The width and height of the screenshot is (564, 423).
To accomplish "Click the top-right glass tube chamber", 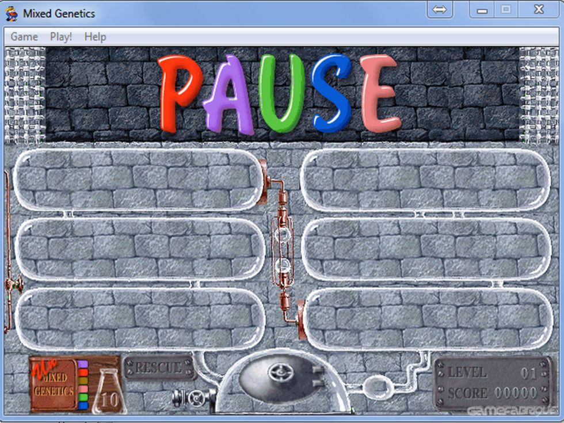I will [x=425, y=180].
